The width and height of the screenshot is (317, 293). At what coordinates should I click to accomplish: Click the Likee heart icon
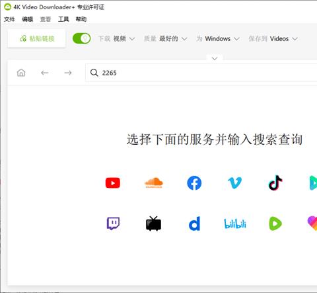312,224
